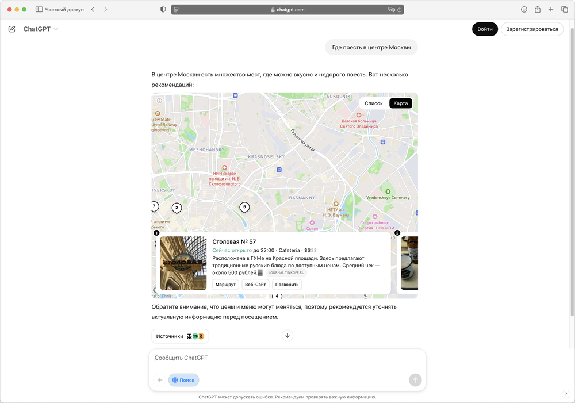Click the second place card thumbnail
The height and width of the screenshot is (403, 575).
409,263
